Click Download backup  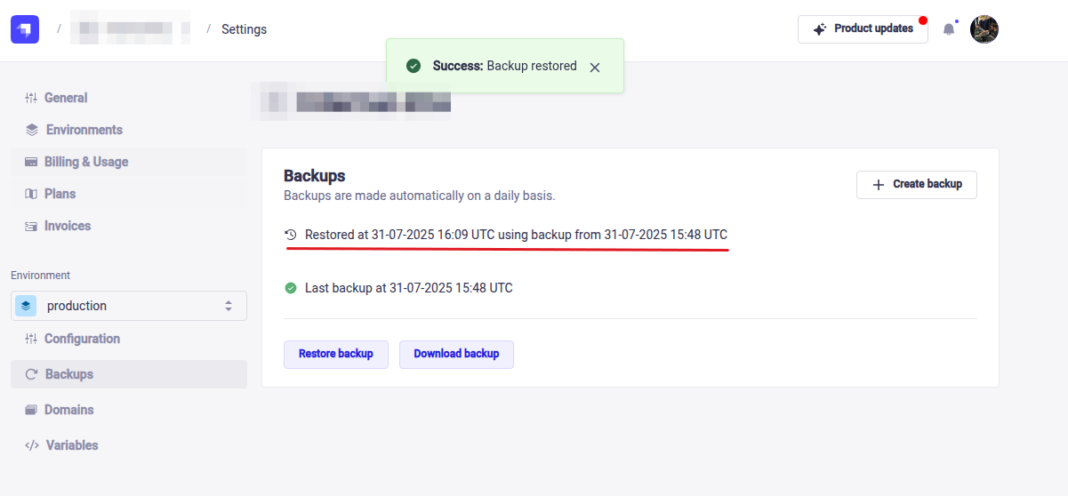click(456, 354)
